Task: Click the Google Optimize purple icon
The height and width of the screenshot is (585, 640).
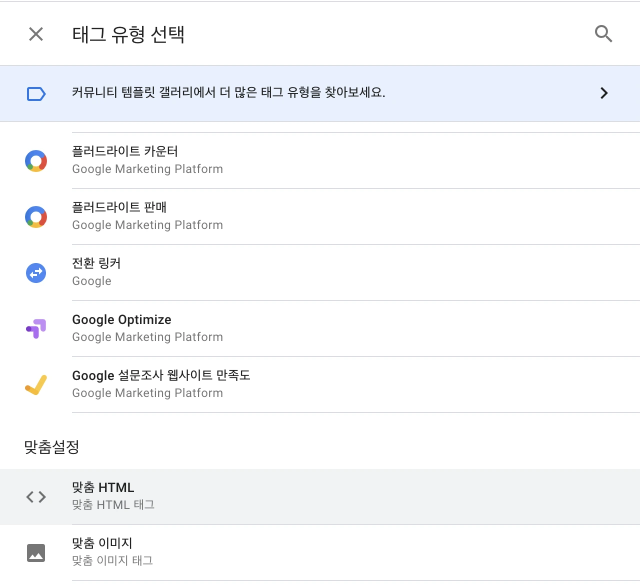Action: 36,328
